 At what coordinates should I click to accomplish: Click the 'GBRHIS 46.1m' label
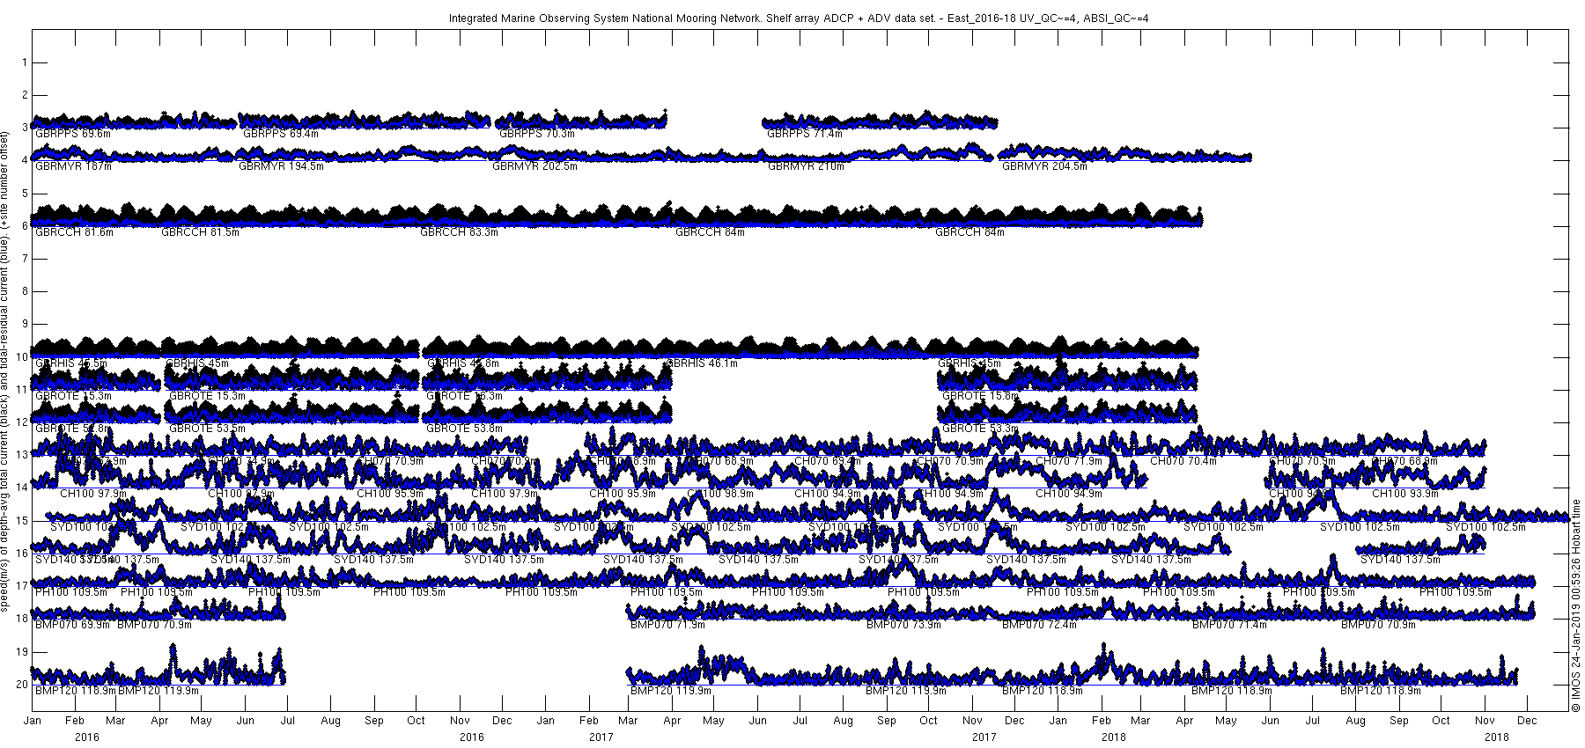coord(701,363)
